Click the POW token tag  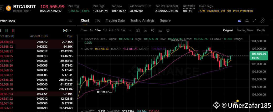coord(202,11)
